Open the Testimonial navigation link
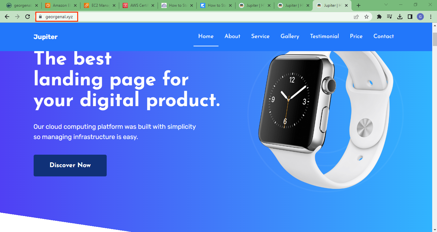Viewport: 437px width, 232px height. click(325, 36)
